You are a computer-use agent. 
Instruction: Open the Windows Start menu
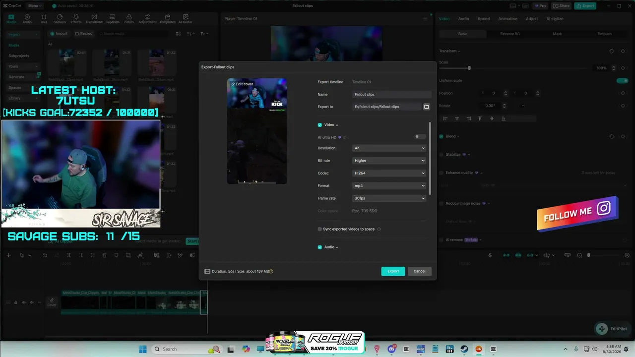coord(143,349)
